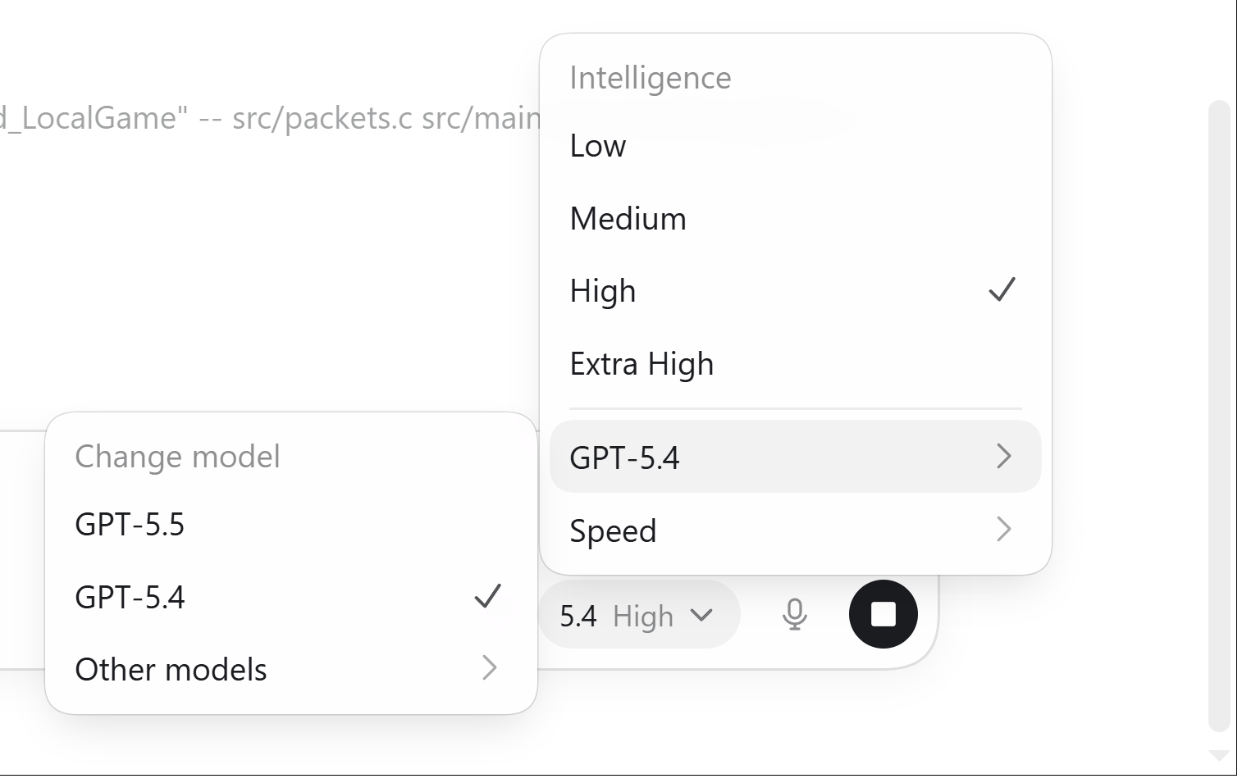Switch model to GPT-5.5
The image size is (1242, 783).
tap(130, 524)
